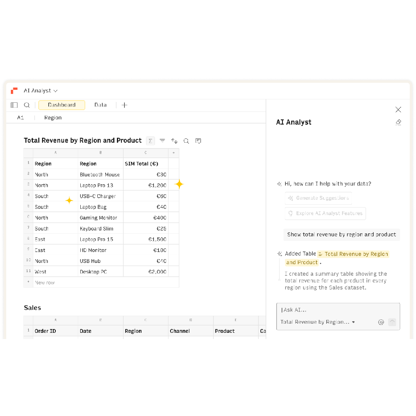The height and width of the screenshot is (416, 416).
Task: Open the table comment icon
Action: pyautogui.click(x=198, y=141)
